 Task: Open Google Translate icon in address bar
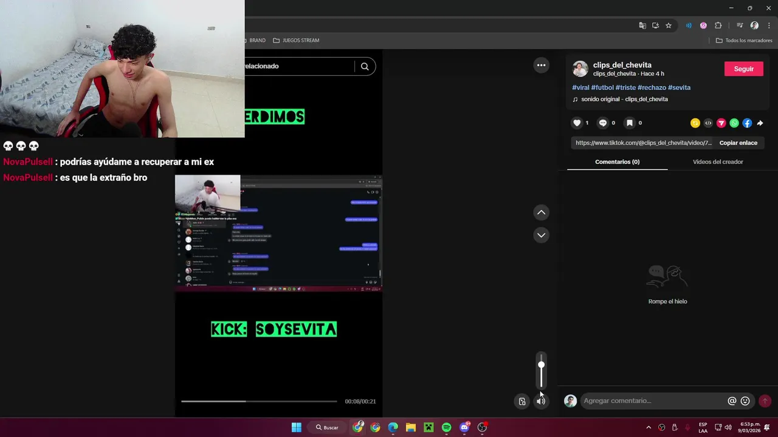point(642,25)
